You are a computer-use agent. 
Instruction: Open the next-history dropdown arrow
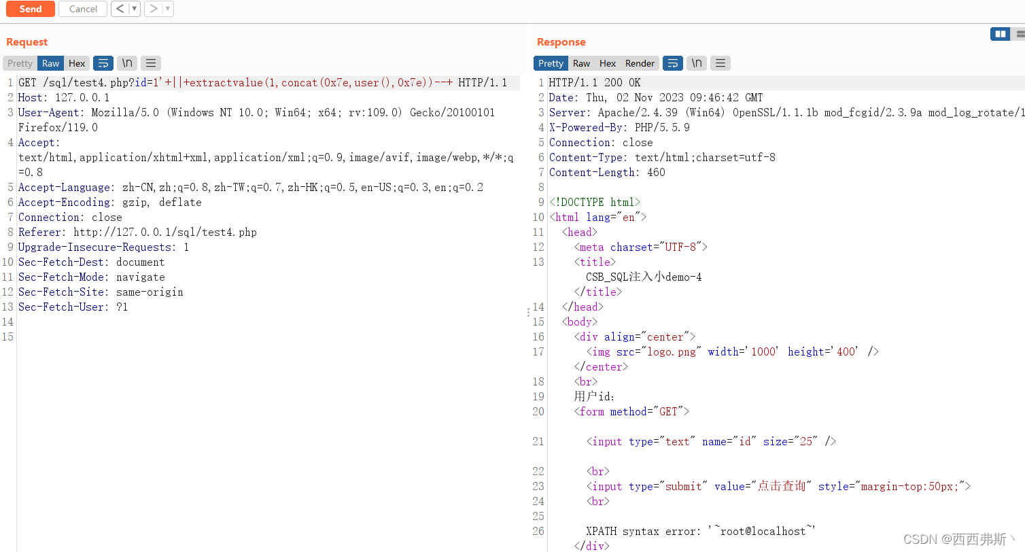tap(168, 9)
